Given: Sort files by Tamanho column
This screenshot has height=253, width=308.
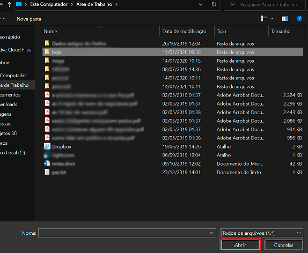Looking at the screenshot, I should click(281, 32).
